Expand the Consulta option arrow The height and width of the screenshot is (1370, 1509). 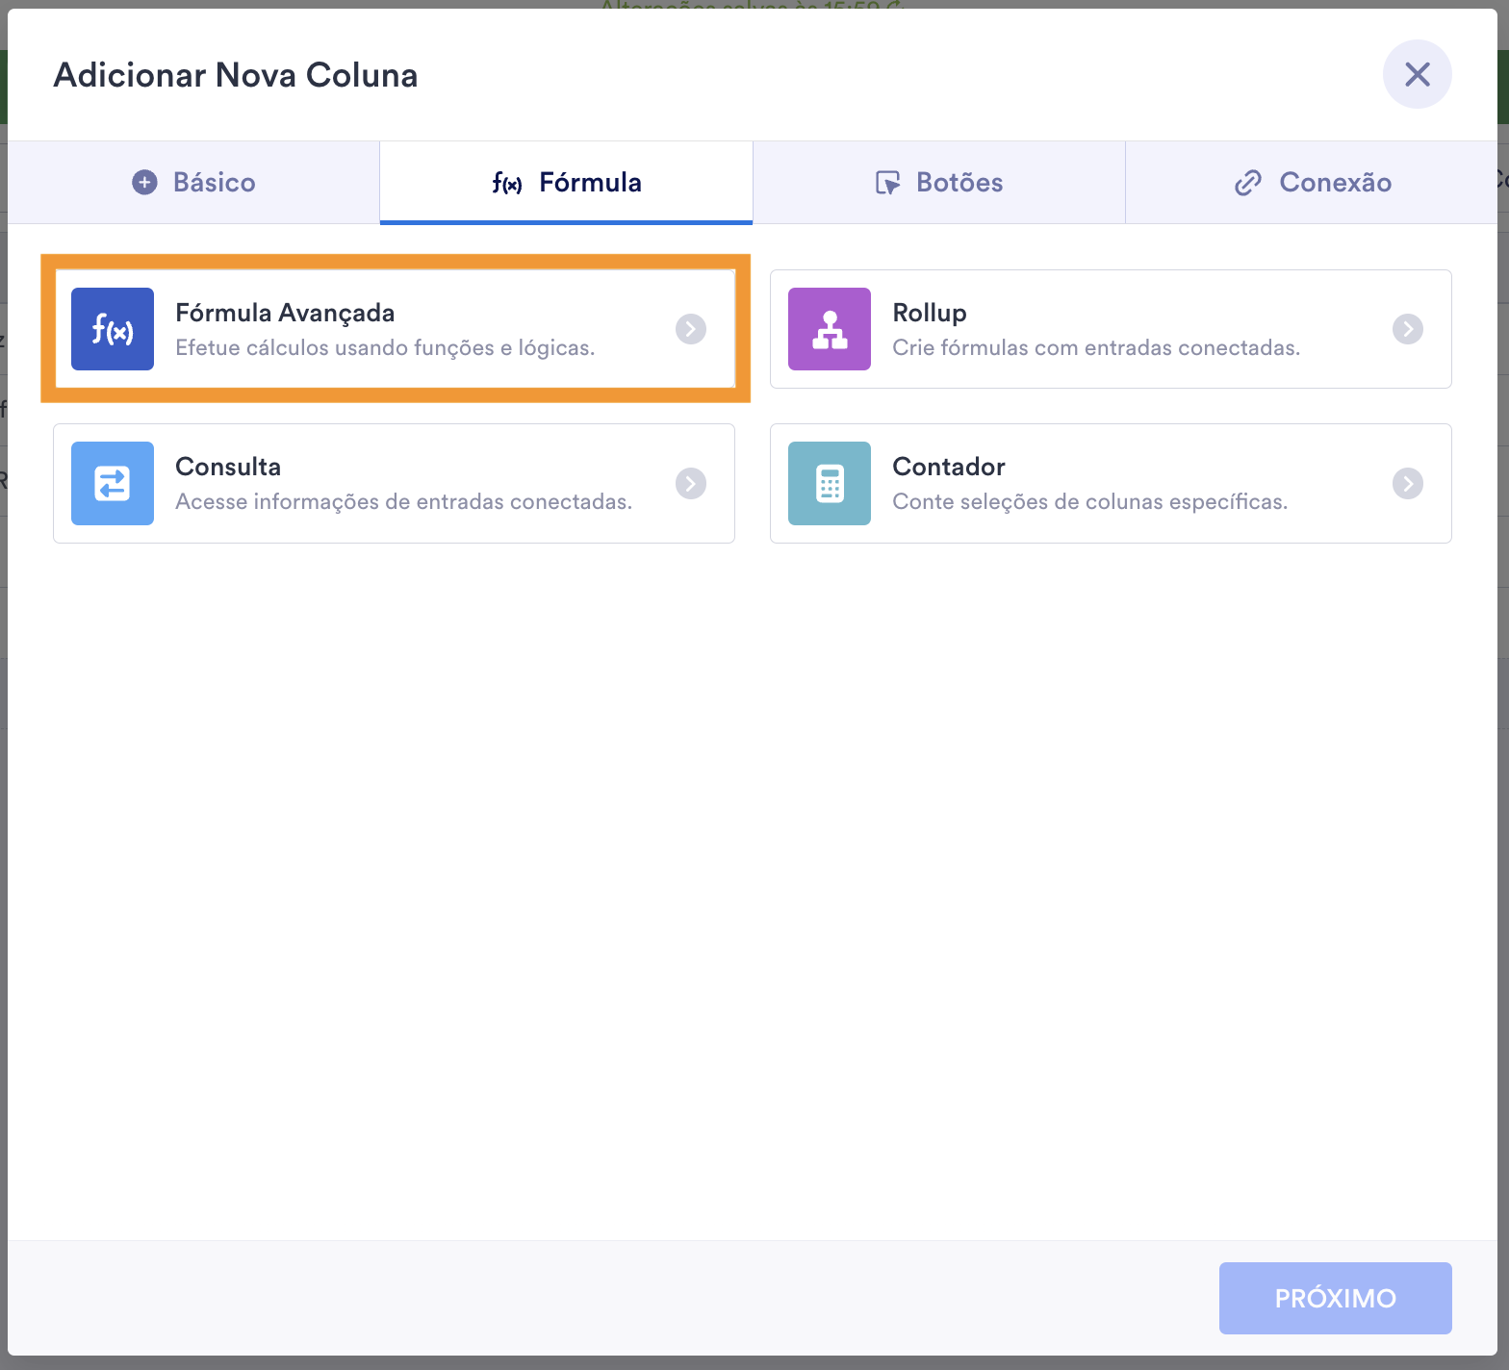tap(691, 483)
